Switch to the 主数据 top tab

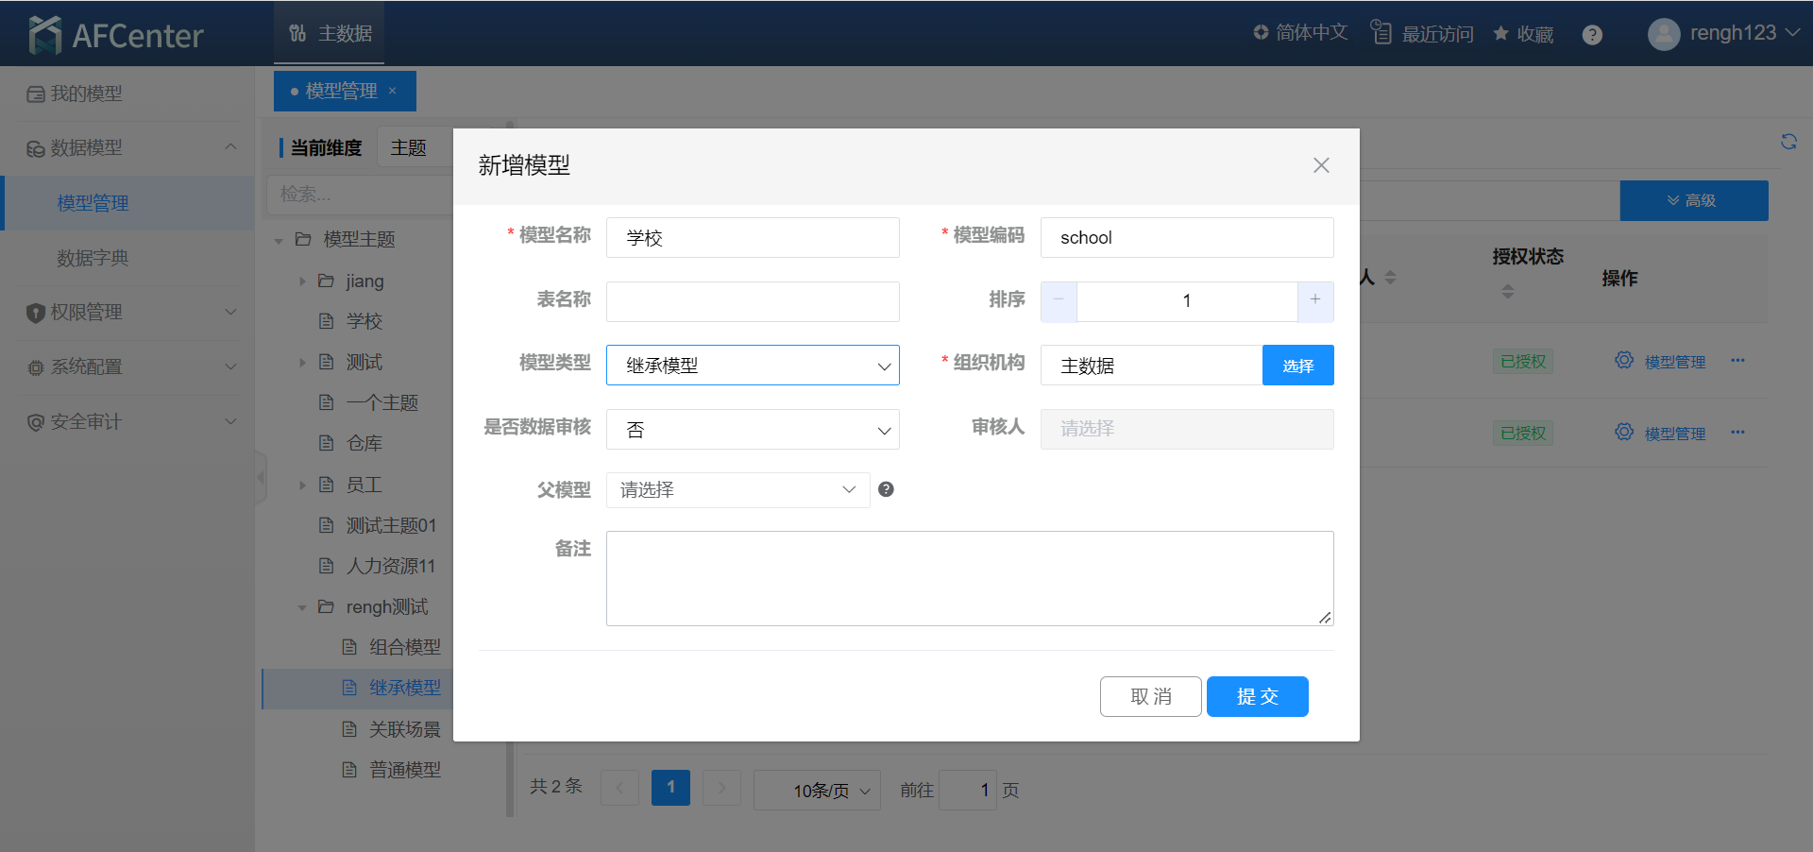pos(330,34)
